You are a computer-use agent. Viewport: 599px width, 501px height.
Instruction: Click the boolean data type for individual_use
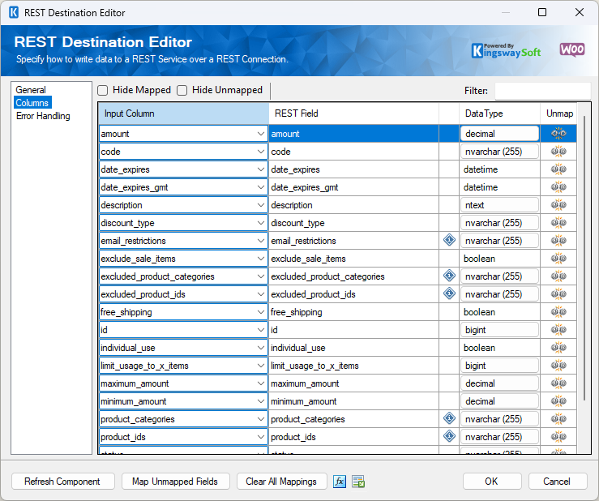499,348
